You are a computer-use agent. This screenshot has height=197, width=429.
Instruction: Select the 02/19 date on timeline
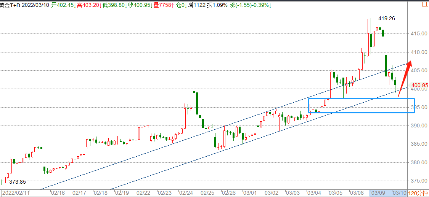pyautogui.click(x=122, y=193)
